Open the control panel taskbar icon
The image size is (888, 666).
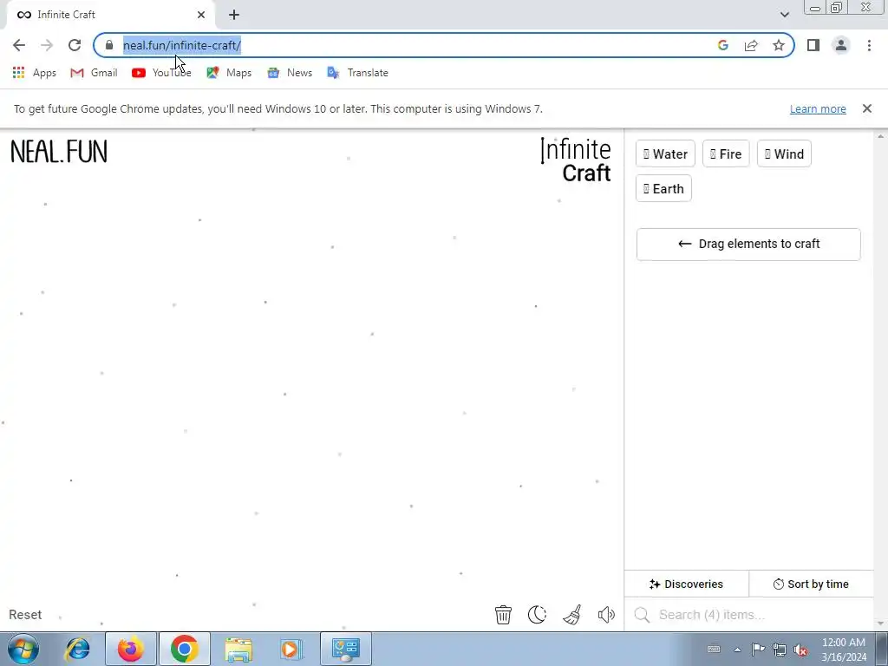345,649
